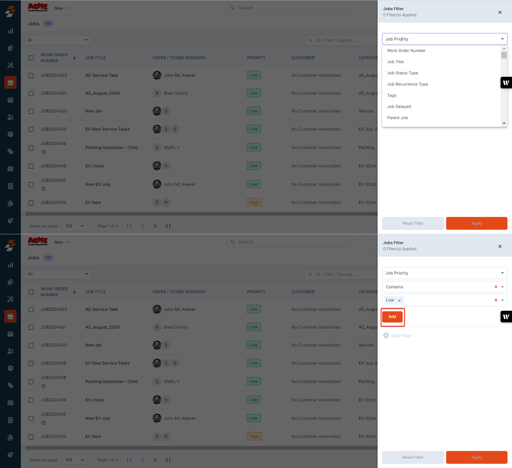Open the Items per page 100 dropdown
This screenshot has height=468, width=512.
(74, 226)
